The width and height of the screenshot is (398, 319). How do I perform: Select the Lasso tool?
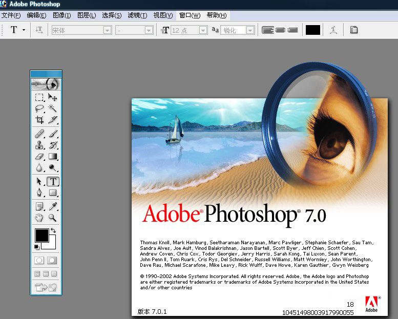pos(39,109)
